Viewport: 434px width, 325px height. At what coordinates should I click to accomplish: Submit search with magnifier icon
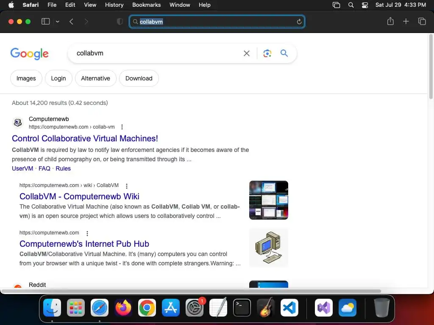(x=284, y=53)
